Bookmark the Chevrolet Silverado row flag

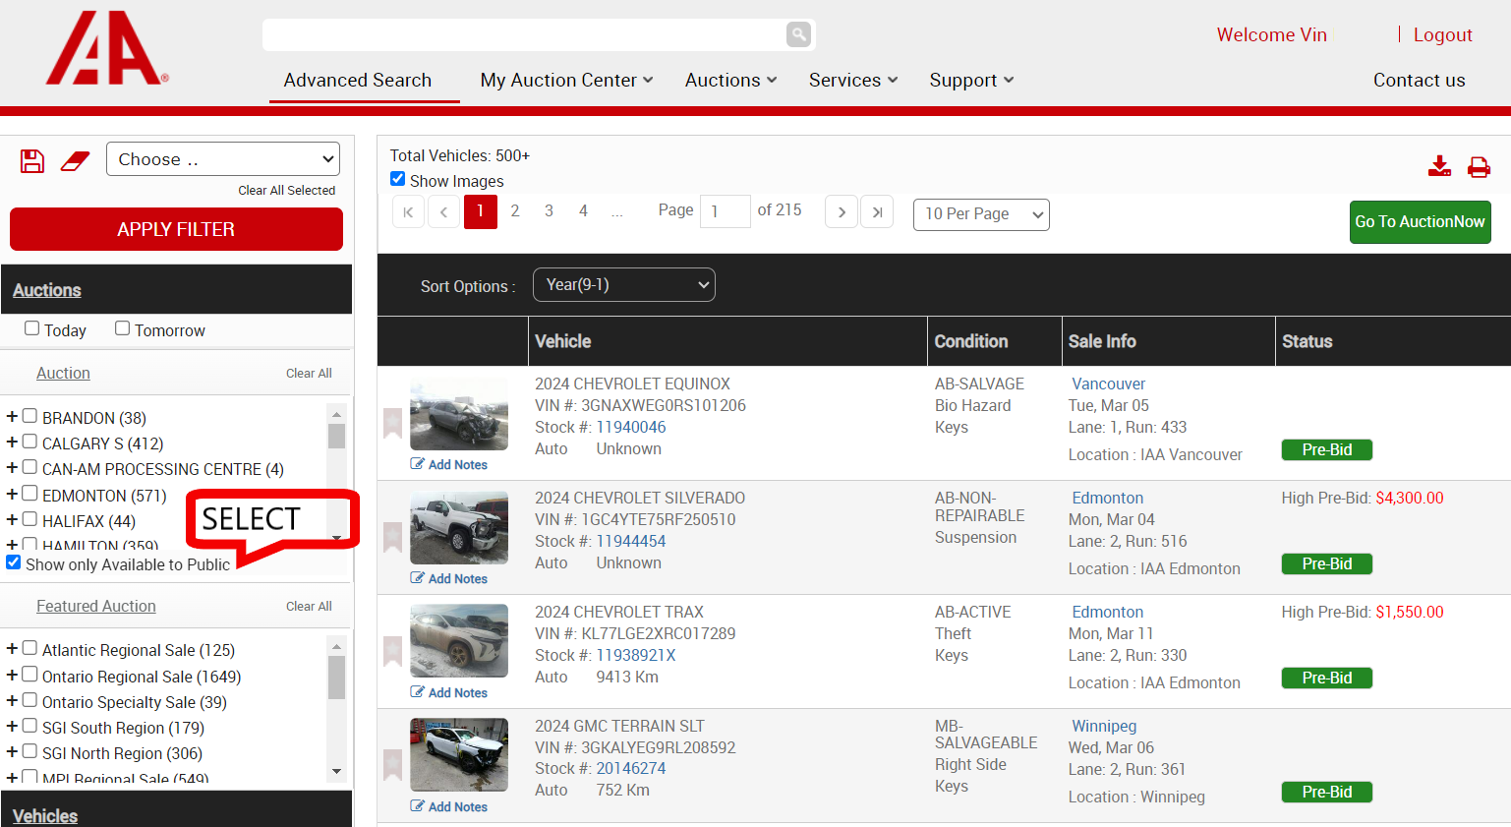(392, 537)
